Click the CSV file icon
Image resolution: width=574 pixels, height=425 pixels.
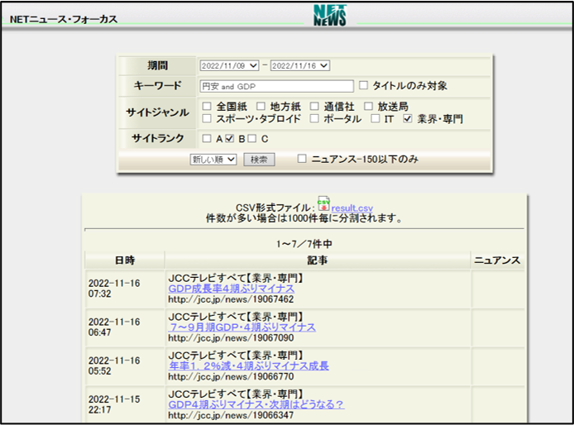[x=324, y=204]
